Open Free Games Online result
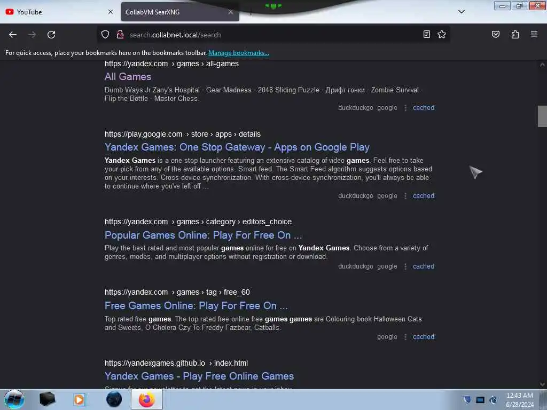 tap(196, 306)
